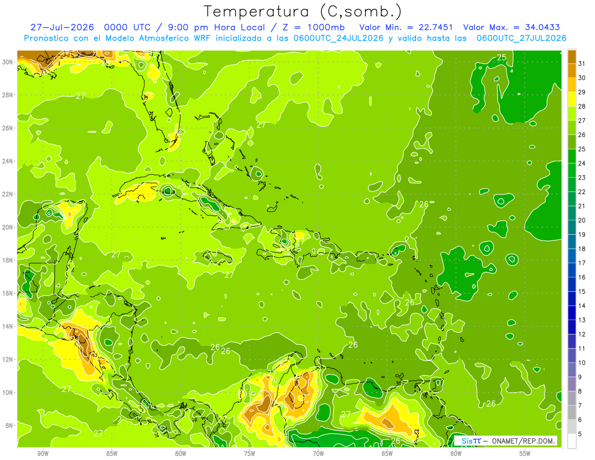This screenshot has height=460, width=595.
Task: Click the 28N latitude axis label
Action: pyautogui.click(x=8, y=95)
